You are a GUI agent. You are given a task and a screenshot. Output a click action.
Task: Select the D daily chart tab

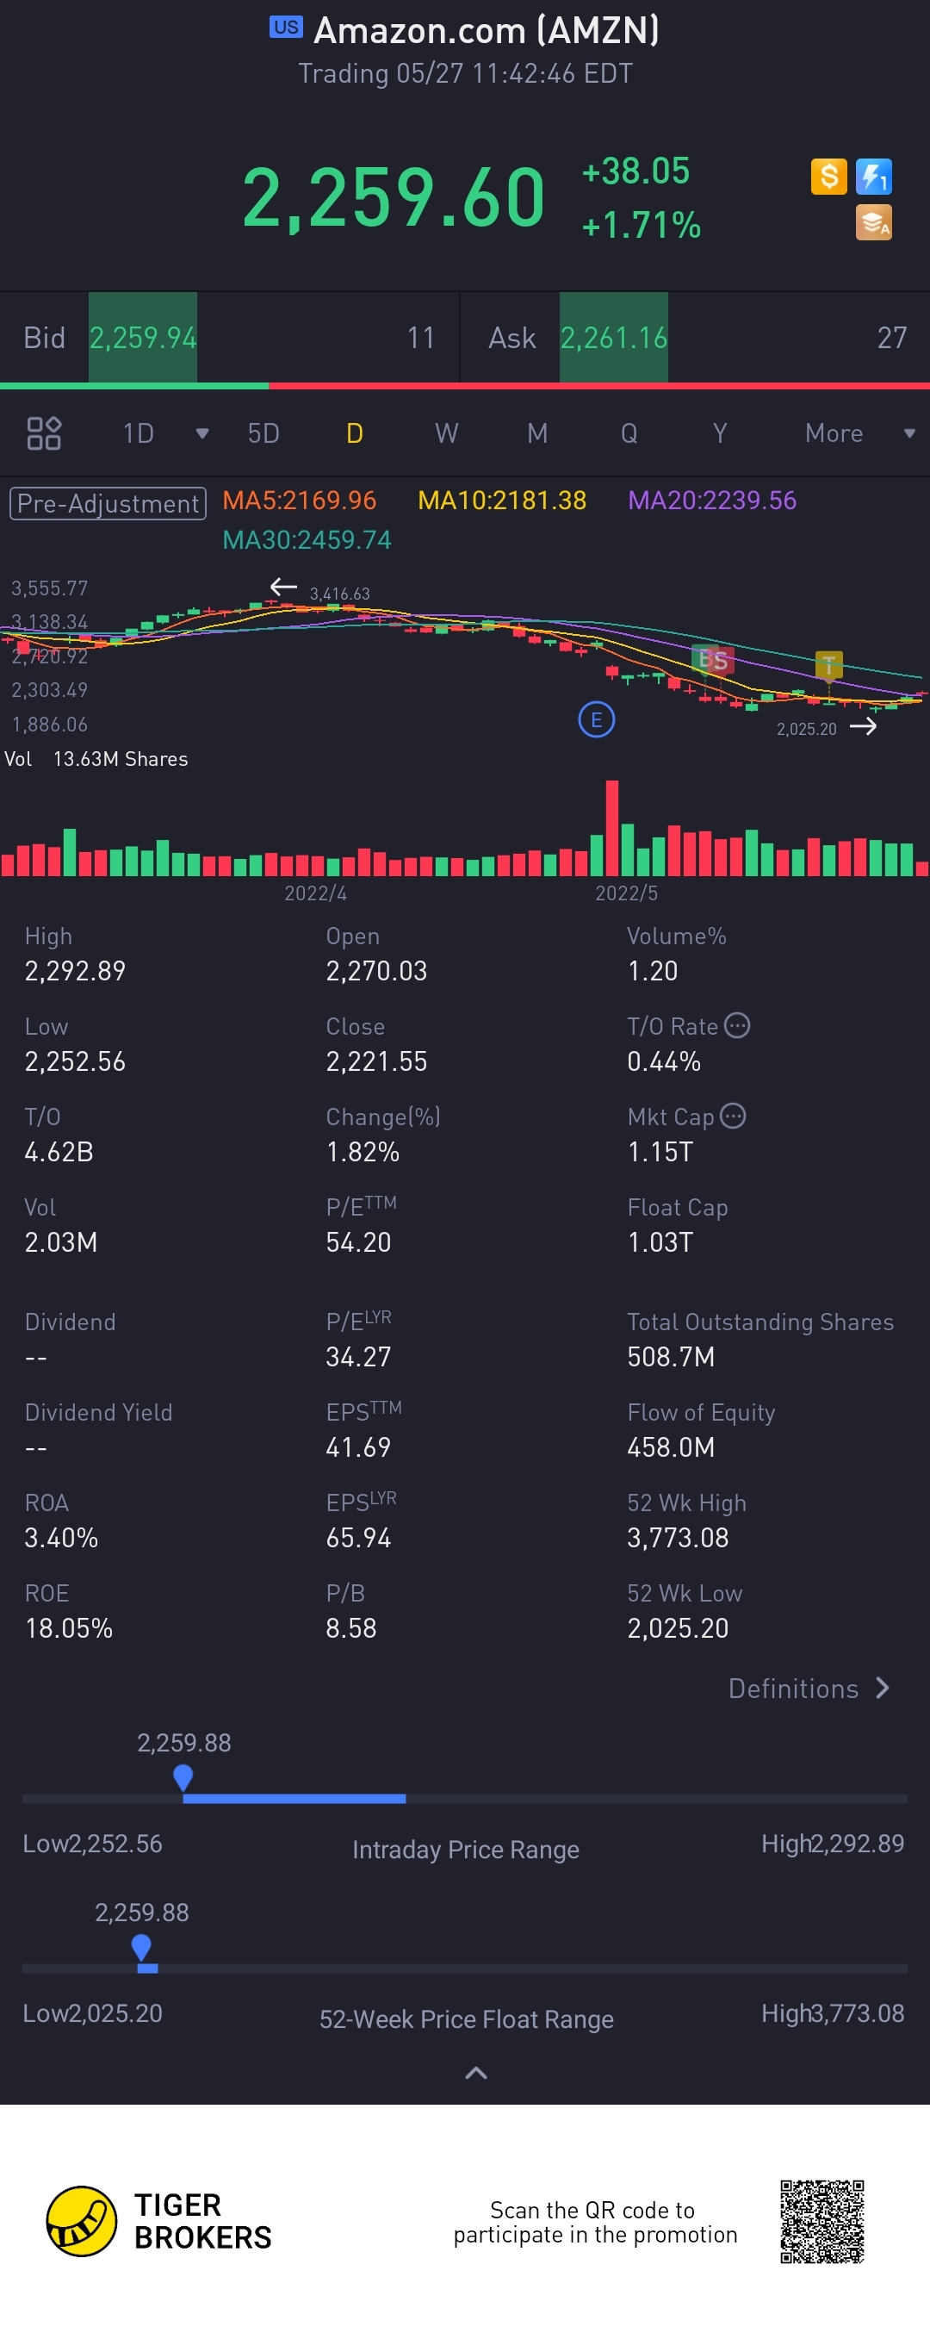point(355,433)
